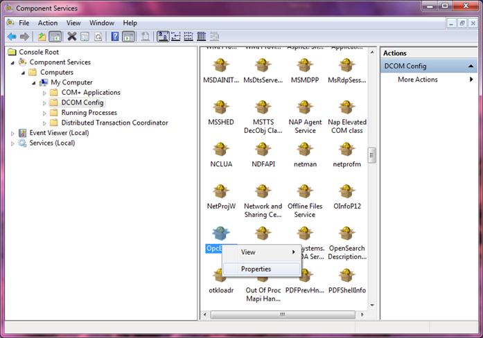Select Console Root in the tree
The height and width of the screenshot is (338, 483).
[x=39, y=52]
